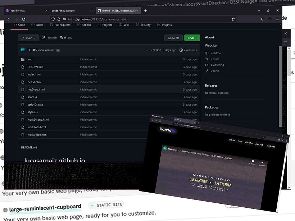
Task: Click the Portfolio logo in tilted window
Action: click(x=168, y=130)
